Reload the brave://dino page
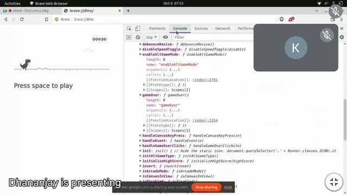Screen dimensions: 347x195 click(x=22, y=19)
